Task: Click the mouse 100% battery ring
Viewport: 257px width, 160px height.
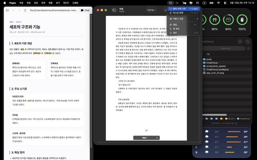Action: pyautogui.click(x=242, y=20)
